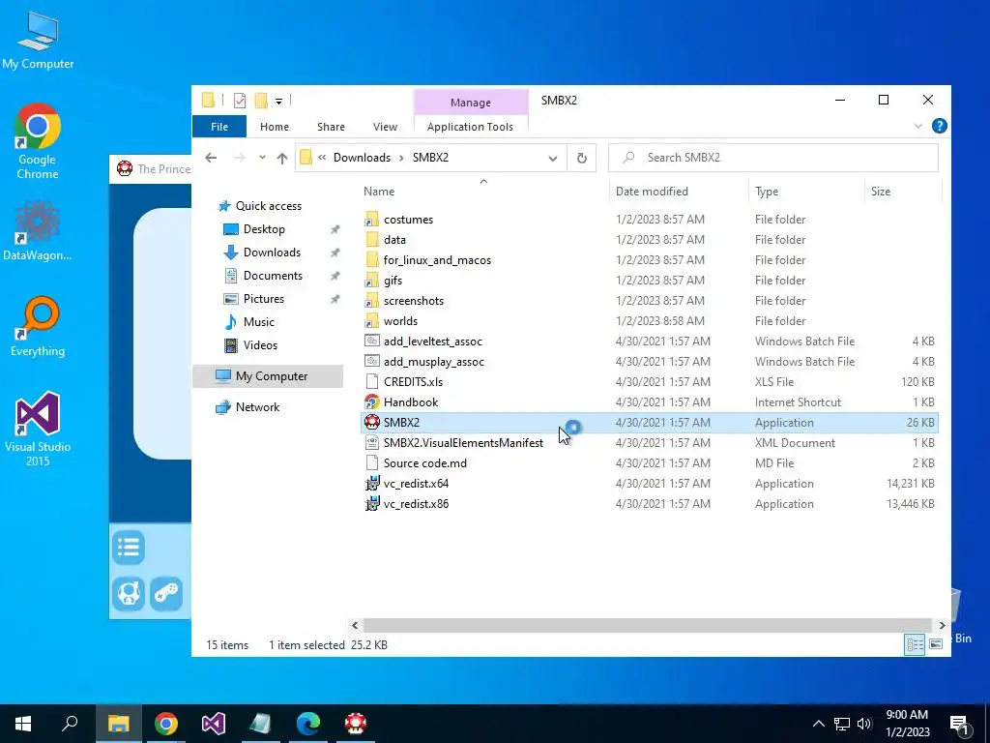Open the Application Tools tab
990x743 pixels.
[x=470, y=127]
